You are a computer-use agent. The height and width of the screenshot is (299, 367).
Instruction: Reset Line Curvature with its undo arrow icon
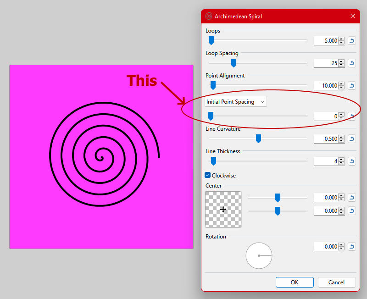[x=351, y=139]
